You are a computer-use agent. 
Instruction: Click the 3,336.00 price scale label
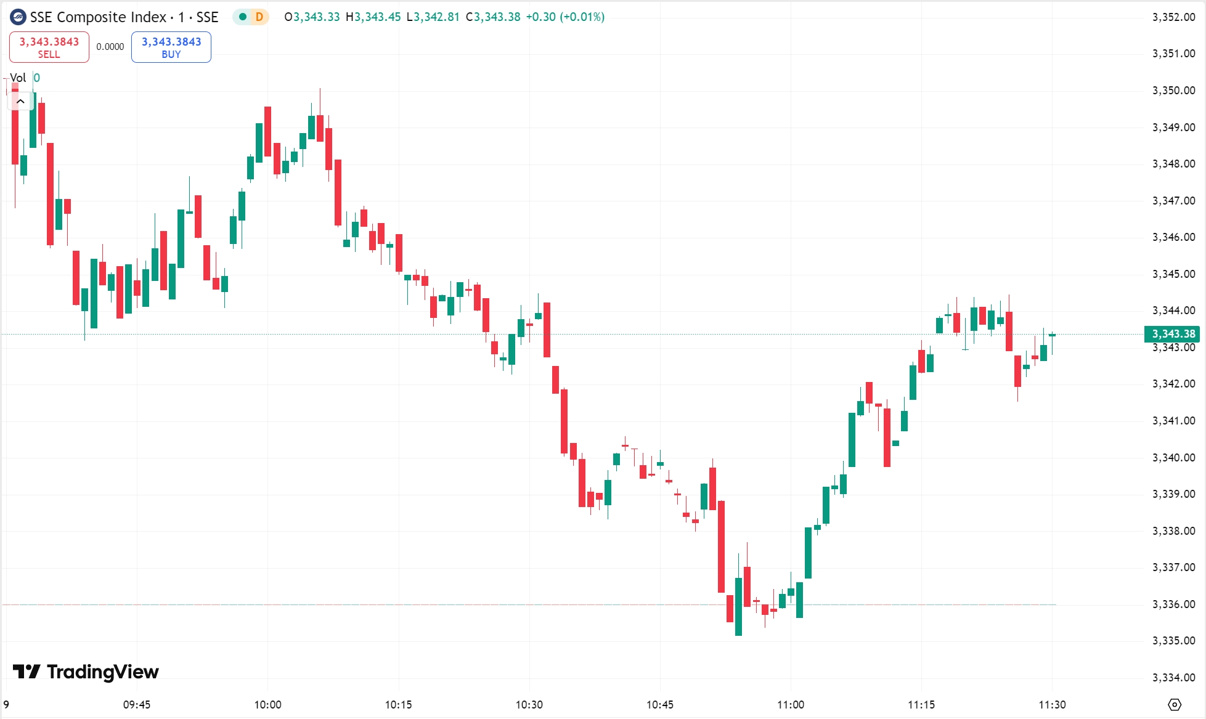point(1173,604)
